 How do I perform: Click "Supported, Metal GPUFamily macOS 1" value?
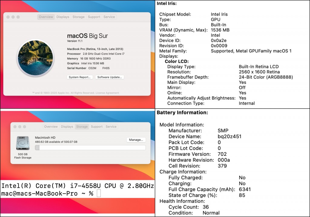[251, 51]
